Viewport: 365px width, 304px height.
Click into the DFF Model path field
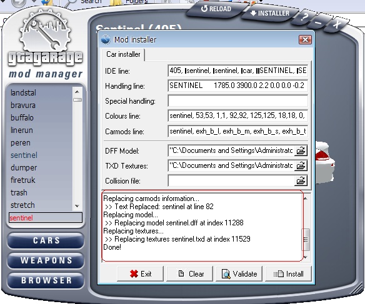[x=231, y=150]
